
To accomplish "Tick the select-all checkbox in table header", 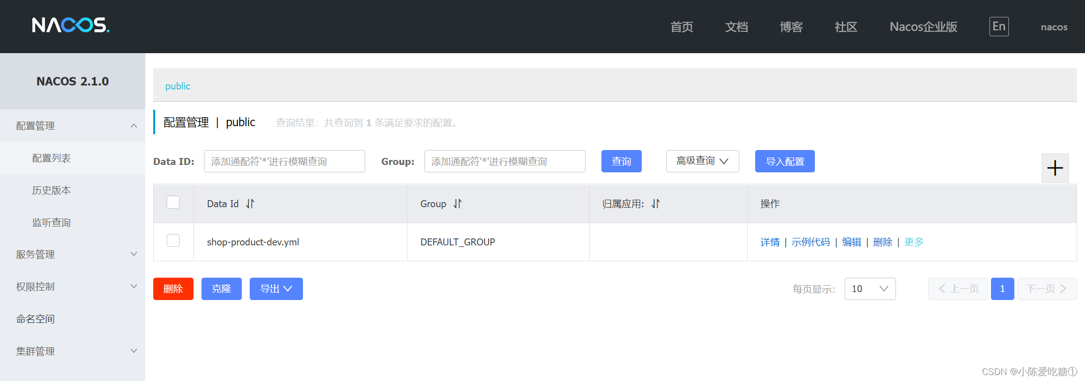I will pyautogui.click(x=173, y=203).
